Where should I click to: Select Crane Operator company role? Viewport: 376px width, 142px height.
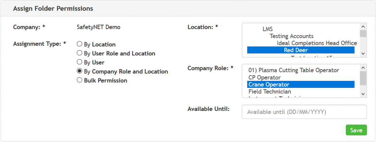(301, 85)
